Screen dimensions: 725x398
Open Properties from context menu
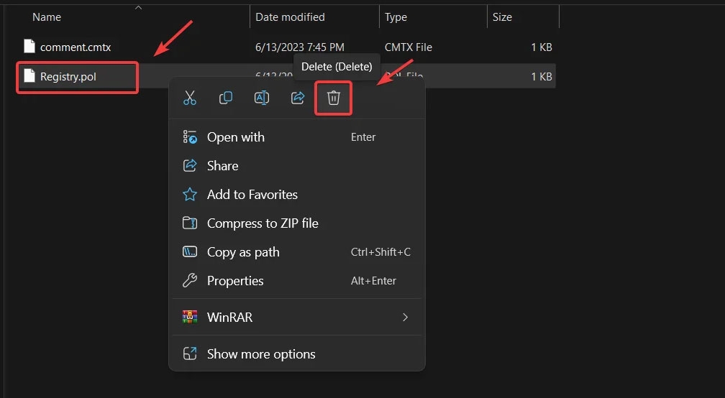(x=297, y=280)
